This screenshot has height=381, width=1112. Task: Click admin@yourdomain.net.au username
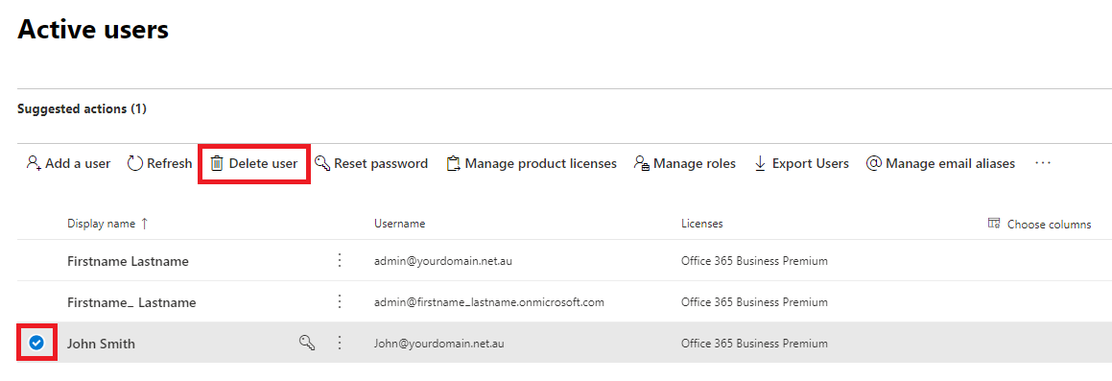point(443,261)
